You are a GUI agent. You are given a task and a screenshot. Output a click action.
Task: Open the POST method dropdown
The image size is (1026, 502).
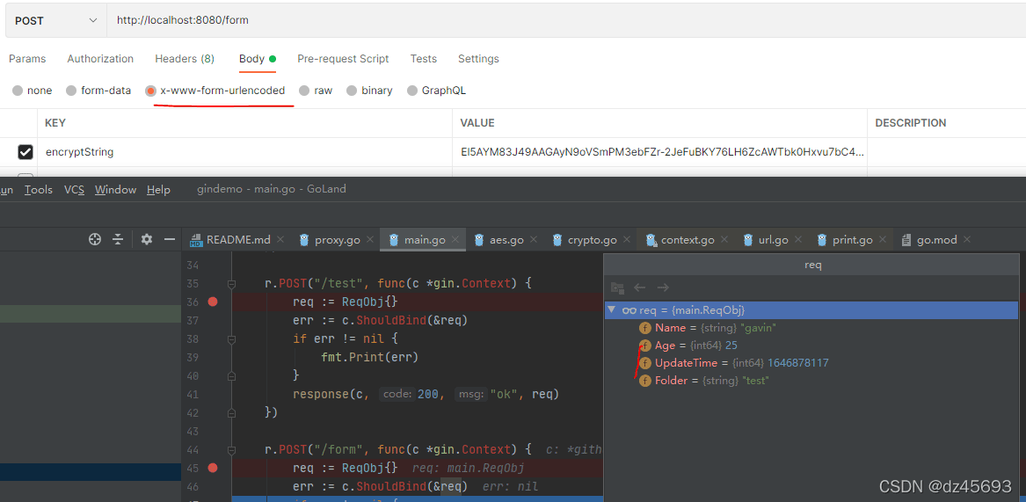tap(55, 20)
